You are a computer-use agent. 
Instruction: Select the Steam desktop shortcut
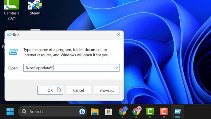coord(35,8)
